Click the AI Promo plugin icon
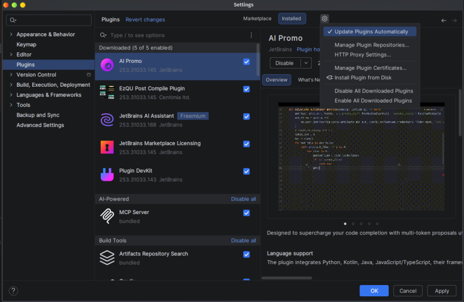The height and width of the screenshot is (302, 464). point(107,65)
